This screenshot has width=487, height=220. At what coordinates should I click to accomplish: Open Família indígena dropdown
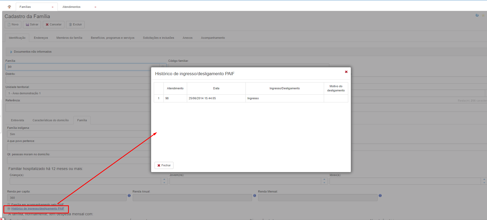pos(79,134)
